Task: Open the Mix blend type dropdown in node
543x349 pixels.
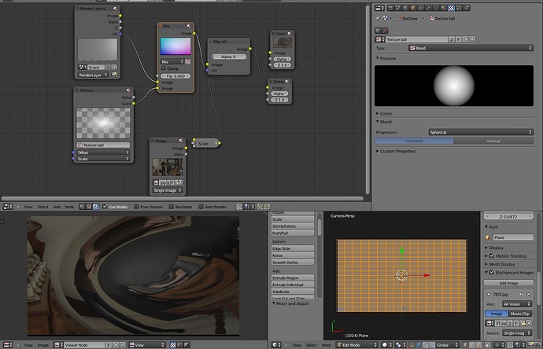Action: 172,61
